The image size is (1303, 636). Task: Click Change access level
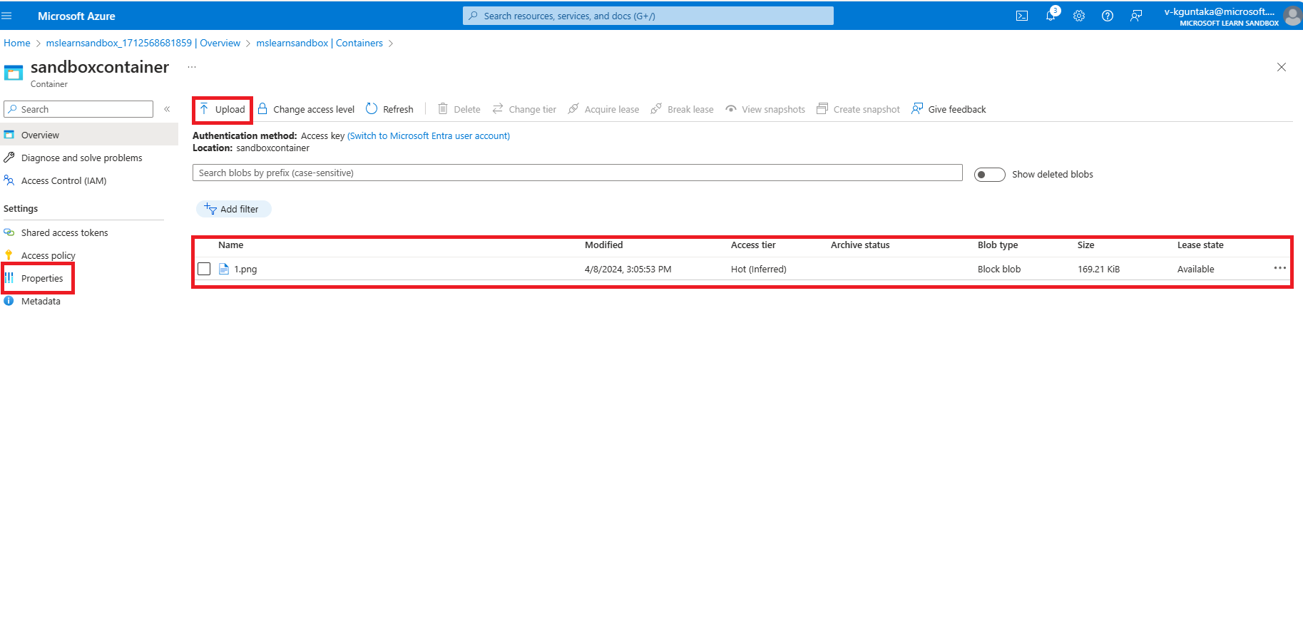[x=306, y=109]
